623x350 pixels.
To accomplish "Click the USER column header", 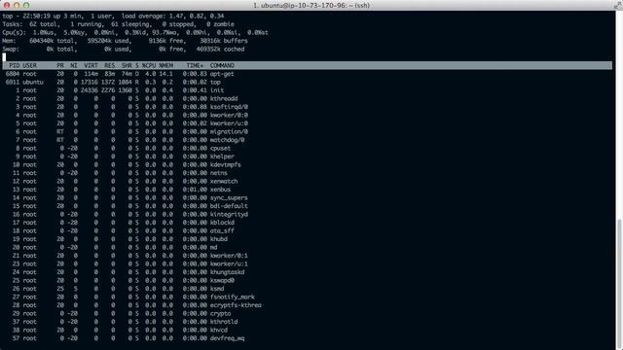I will point(30,65).
